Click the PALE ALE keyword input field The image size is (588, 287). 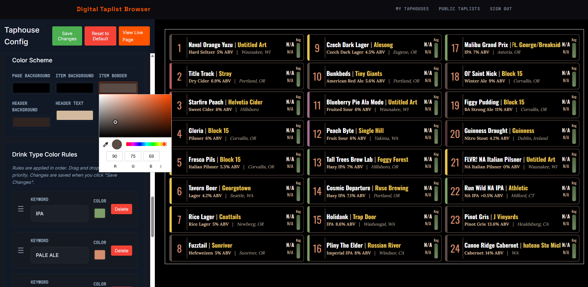click(60, 255)
